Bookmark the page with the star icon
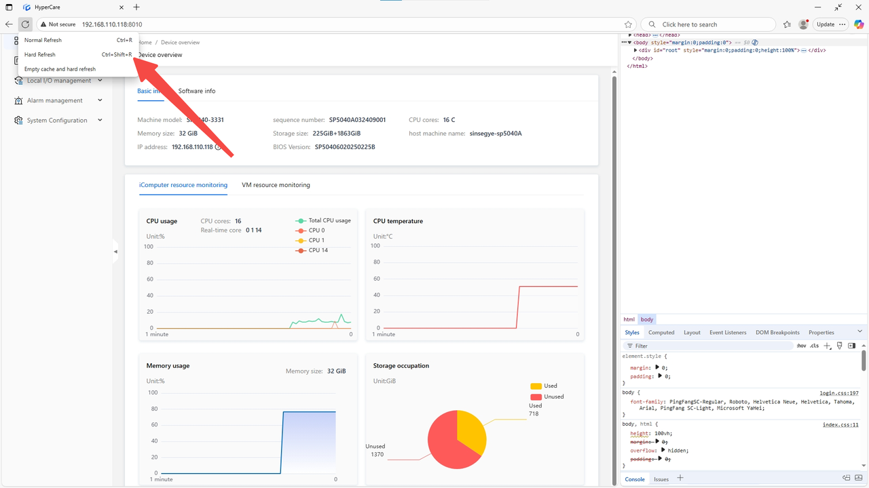This screenshot has height=488, width=869. click(628, 24)
